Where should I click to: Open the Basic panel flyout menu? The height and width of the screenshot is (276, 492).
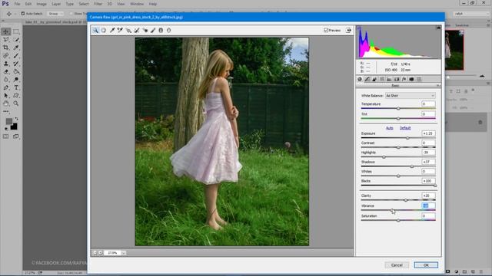[x=438, y=85]
